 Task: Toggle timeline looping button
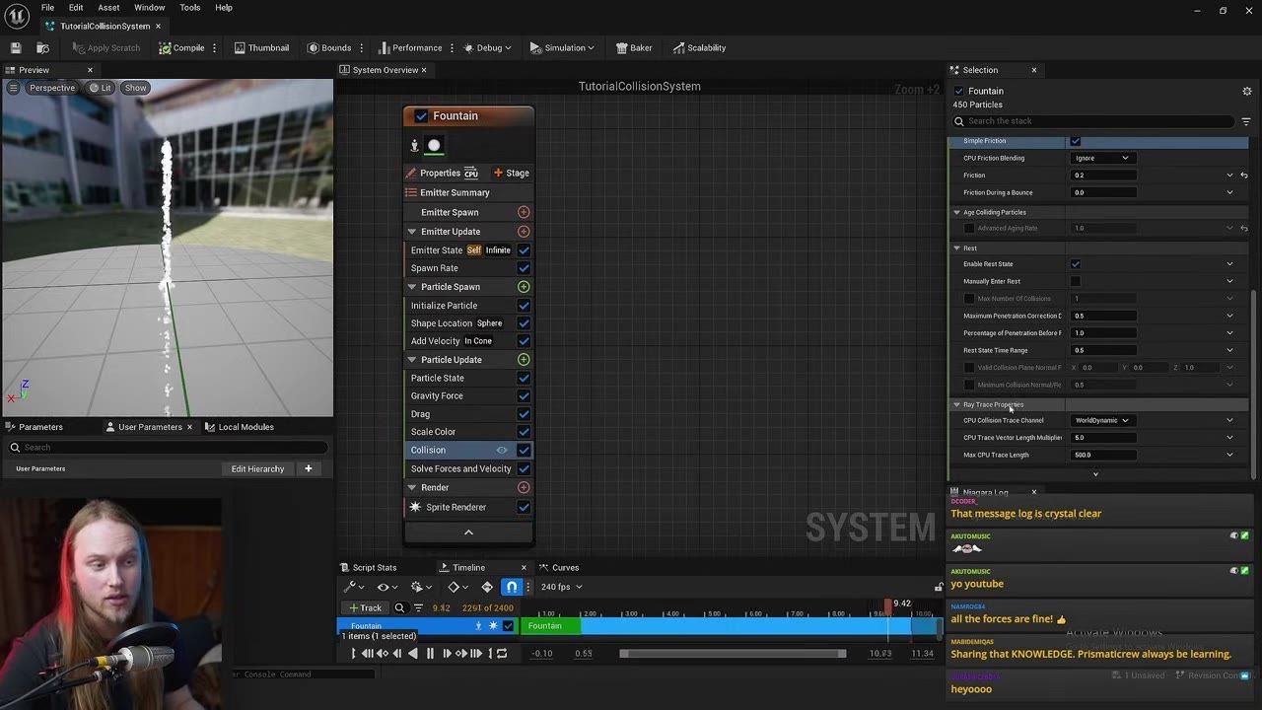click(x=502, y=653)
